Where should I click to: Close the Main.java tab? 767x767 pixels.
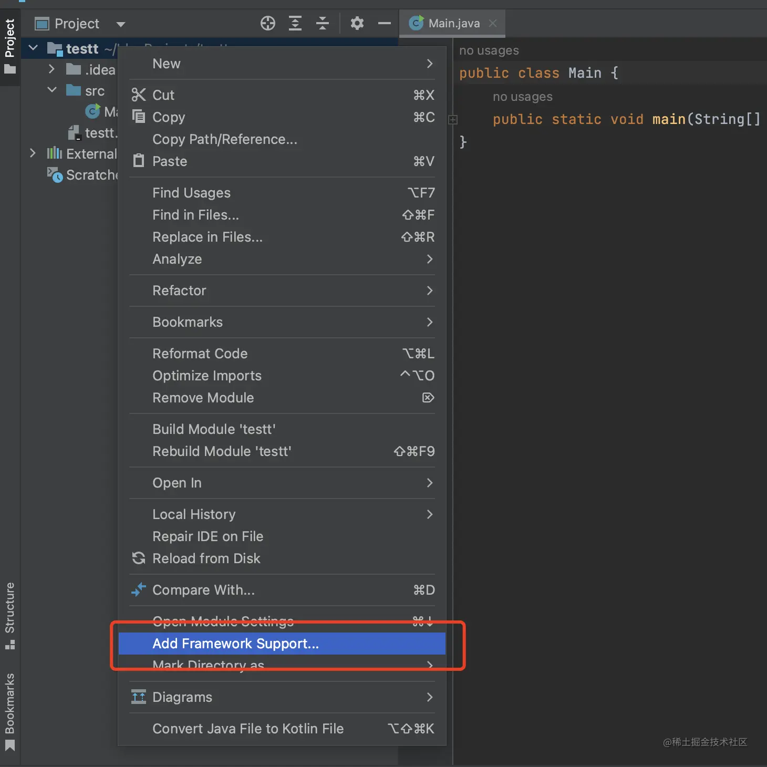point(493,23)
